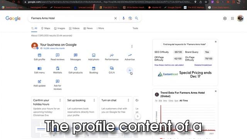Viewport: 247px width, 139px height.
Task: Open Edit profile for the business
Action: pos(39,57)
